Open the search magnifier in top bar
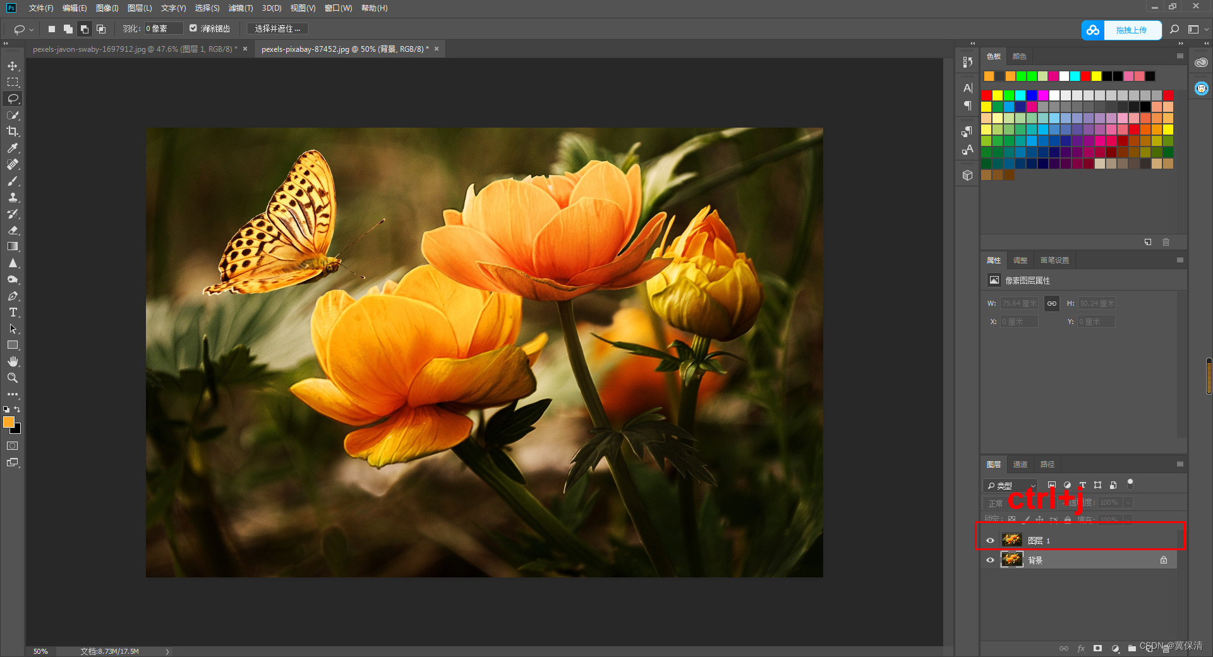Image resolution: width=1213 pixels, height=657 pixels. coord(1174,29)
